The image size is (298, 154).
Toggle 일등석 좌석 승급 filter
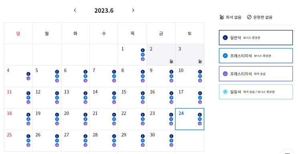point(256,92)
